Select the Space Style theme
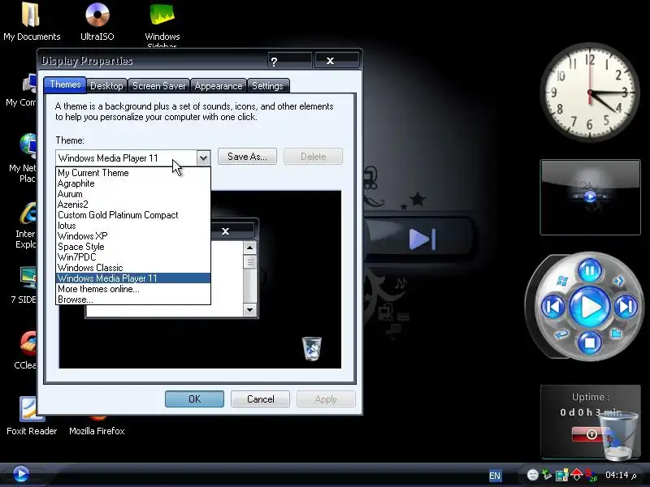Image resolution: width=650 pixels, height=487 pixels. coord(133,247)
